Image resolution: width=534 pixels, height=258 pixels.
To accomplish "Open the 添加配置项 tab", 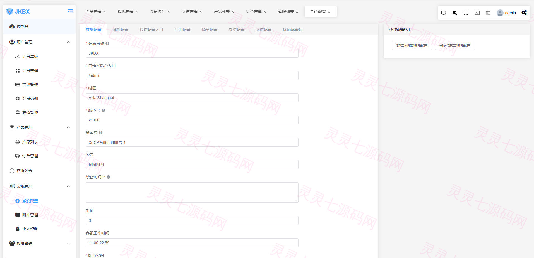I will point(293,30).
